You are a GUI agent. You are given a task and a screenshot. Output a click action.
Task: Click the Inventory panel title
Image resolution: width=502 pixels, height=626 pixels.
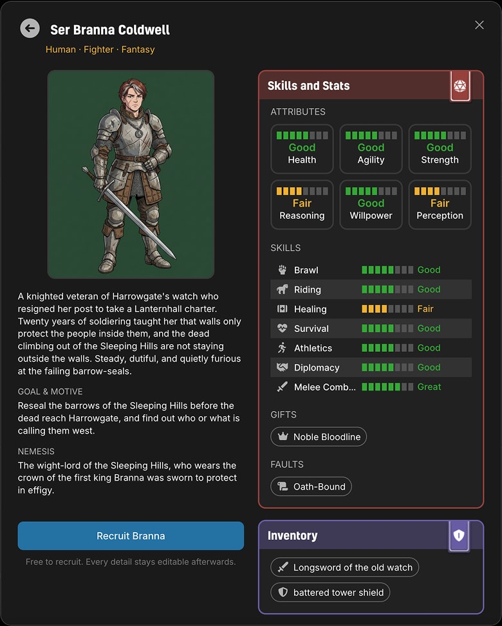pos(293,535)
